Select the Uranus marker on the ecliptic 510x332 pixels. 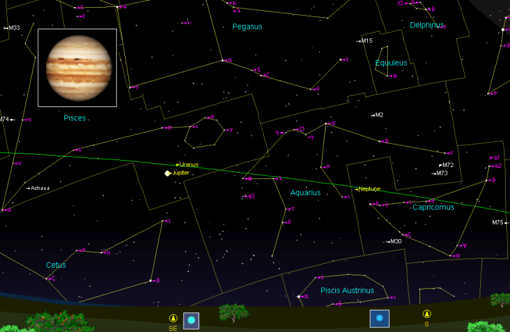[x=178, y=165]
